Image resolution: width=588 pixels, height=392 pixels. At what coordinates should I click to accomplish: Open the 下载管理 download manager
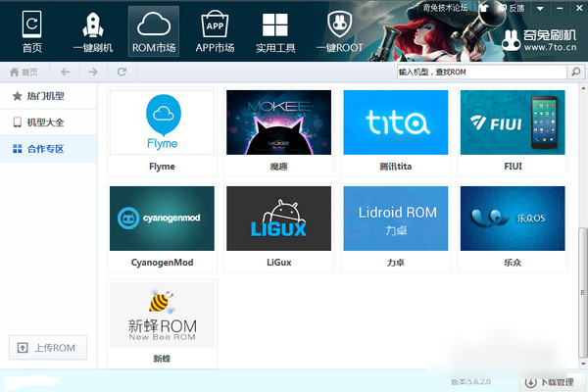(x=549, y=382)
